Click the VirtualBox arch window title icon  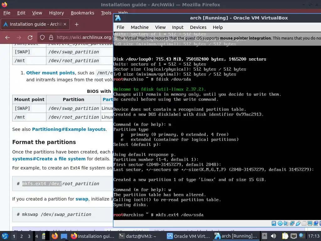[x=118, y=18]
